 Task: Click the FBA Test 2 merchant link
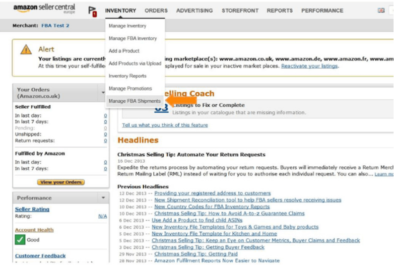pos(55,25)
